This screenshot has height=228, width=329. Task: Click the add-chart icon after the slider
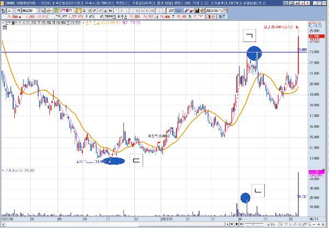point(268,224)
